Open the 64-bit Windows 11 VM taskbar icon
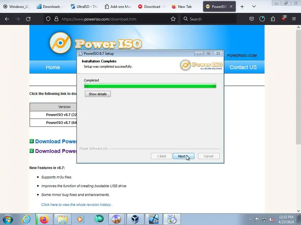 pyautogui.click(x=153, y=219)
